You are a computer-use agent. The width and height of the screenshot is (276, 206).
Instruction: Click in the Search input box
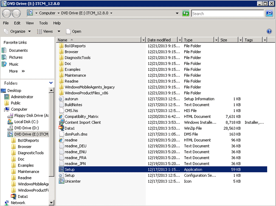tap(228, 14)
